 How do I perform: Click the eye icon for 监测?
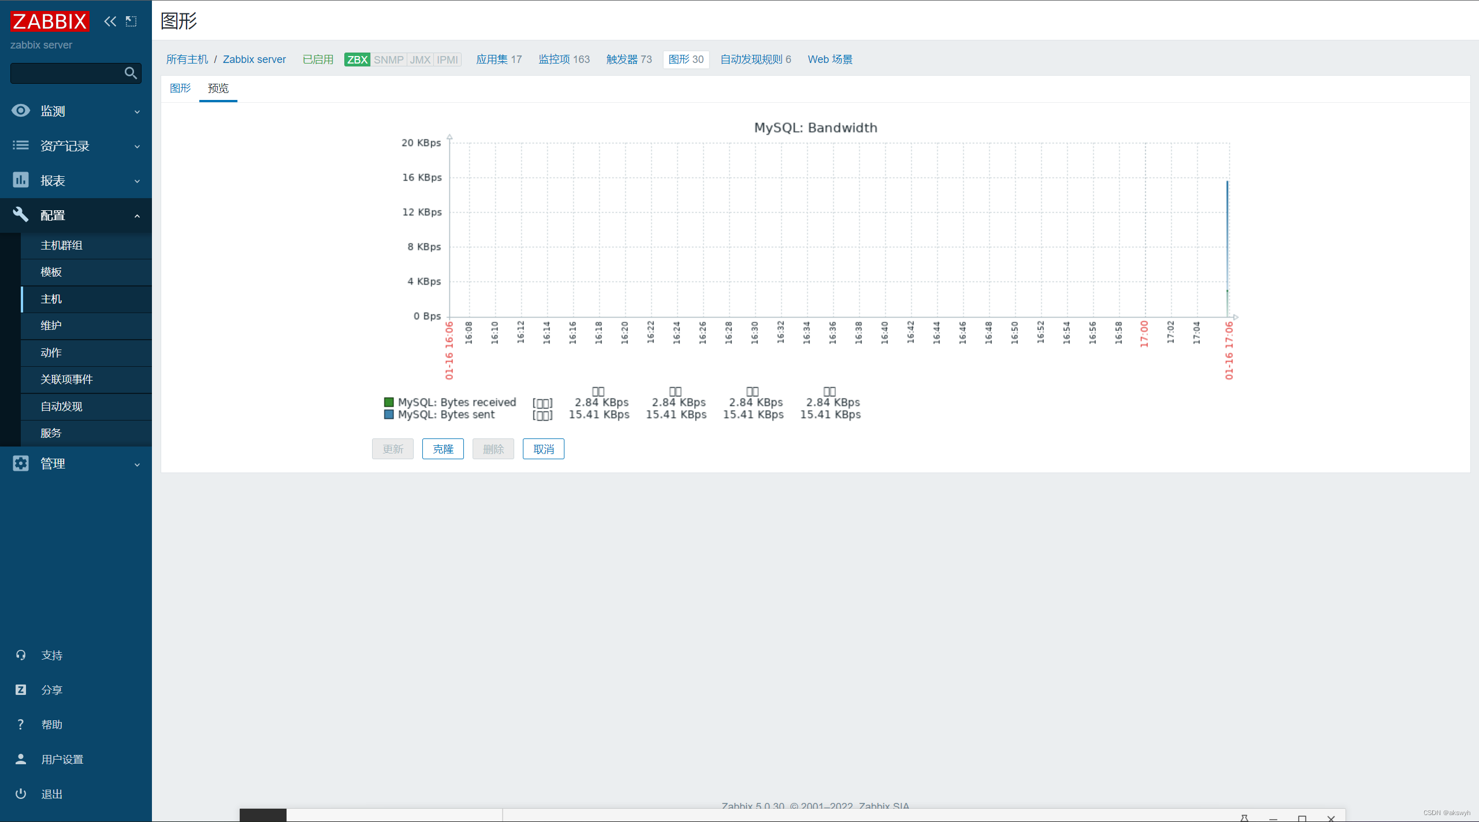[21, 111]
